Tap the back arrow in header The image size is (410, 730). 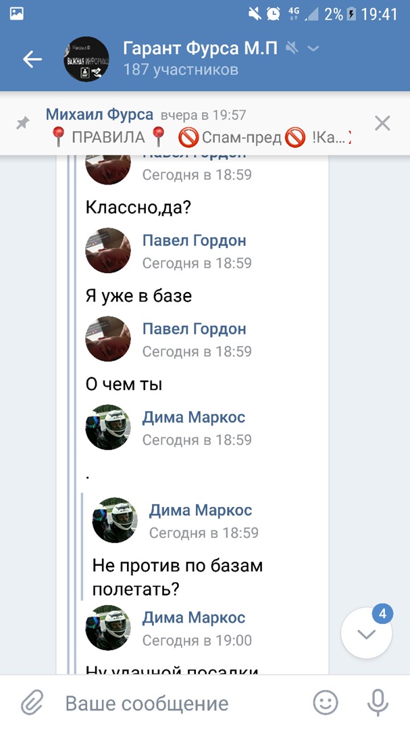pos(32,59)
